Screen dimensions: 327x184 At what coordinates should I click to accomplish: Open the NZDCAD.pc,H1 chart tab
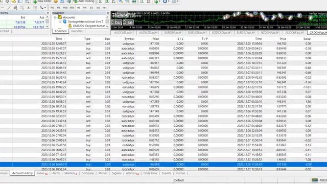[222, 33]
